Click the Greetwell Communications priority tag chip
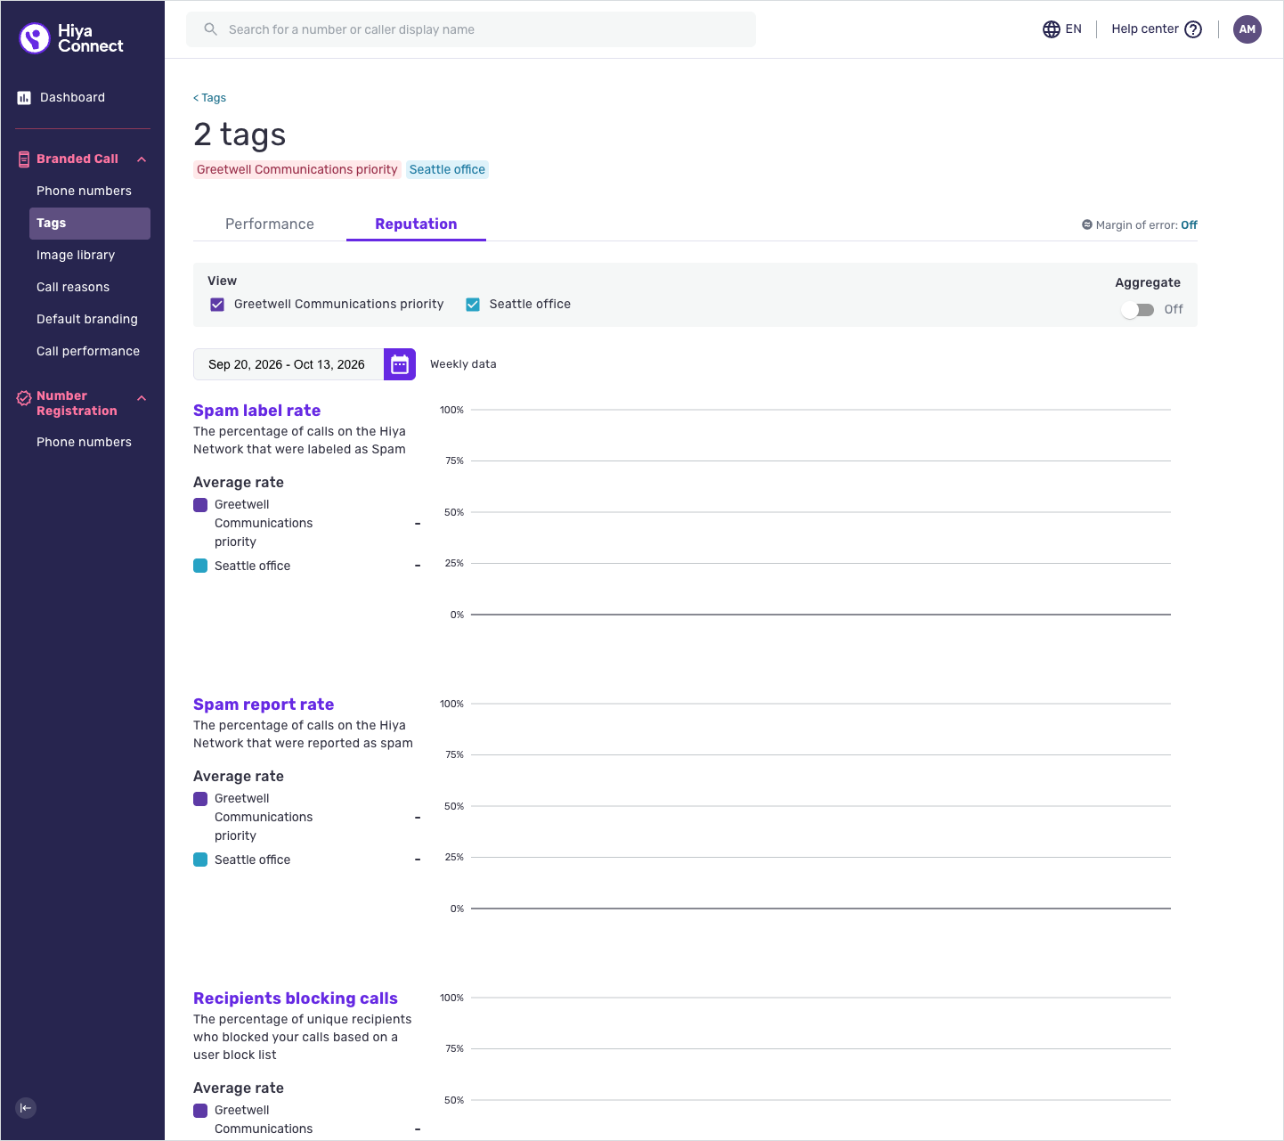Image resolution: width=1284 pixels, height=1141 pixels. coord(297,170)
